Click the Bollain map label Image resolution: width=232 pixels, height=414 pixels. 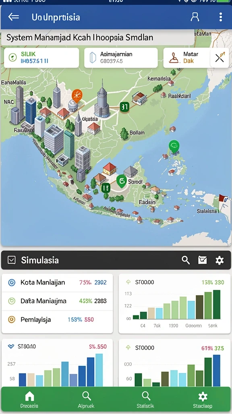(137, 133)
